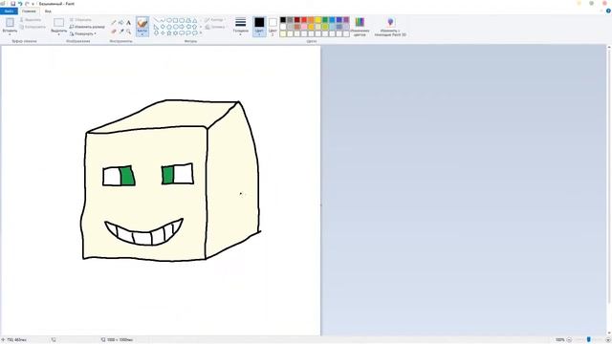Open the Size (Толщина) line width dropdown
The image size is (612, 344).
240,26
